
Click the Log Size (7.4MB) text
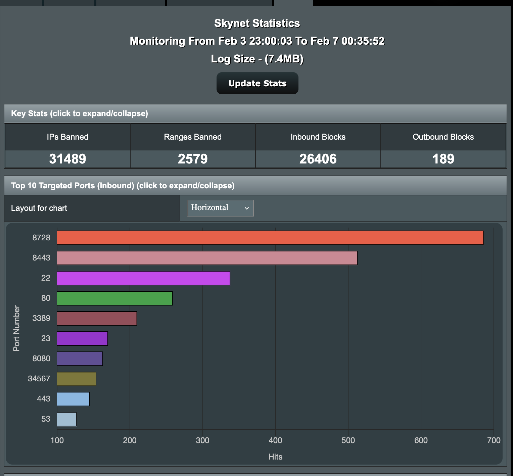click(x=257, y=59)
